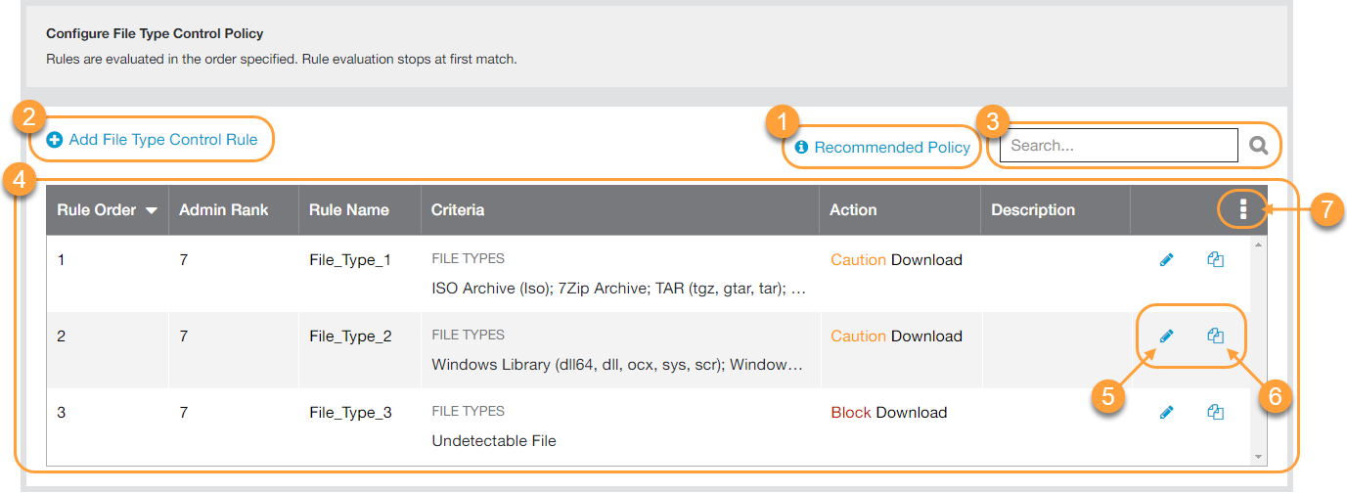The image size is (1347, 493).
Task: Duplicate the File_Type_1 rule
Action: [x=1215, y=260]
